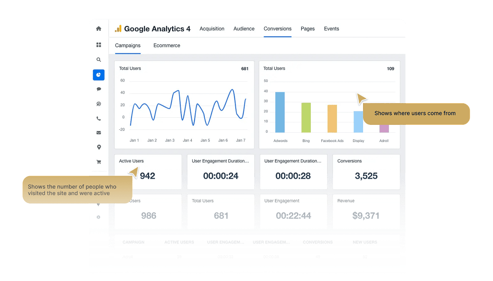Click the Revenue $9,371 value
493x281 pixels.
[x=366, y=215]
